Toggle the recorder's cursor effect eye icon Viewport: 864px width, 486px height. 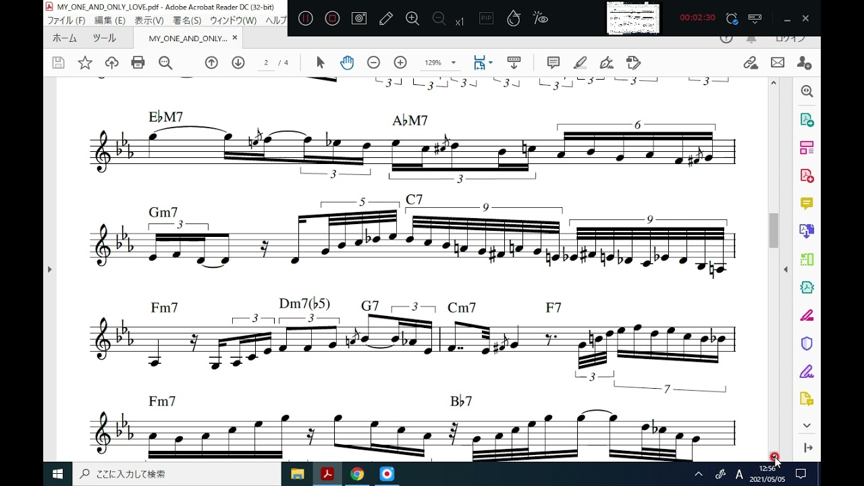click(540, 18)
